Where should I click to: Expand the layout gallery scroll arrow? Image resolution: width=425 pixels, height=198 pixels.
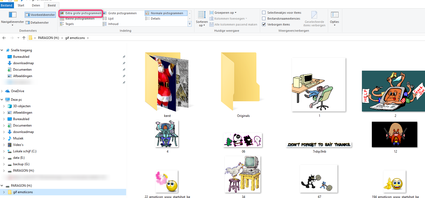click(x=190, y=24)
